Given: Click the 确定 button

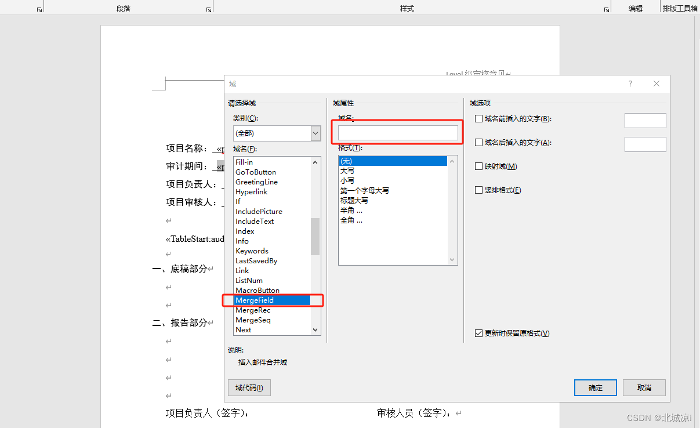Looking at the screenshot, I should (x=595, y=387).
